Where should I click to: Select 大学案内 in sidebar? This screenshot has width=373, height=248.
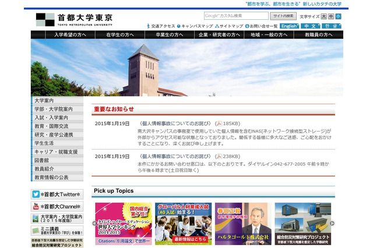(57, 101)
